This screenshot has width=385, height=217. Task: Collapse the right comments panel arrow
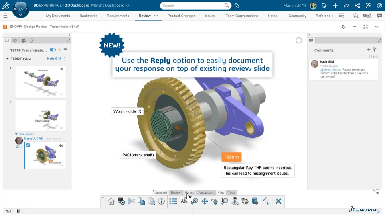tap(309, 35)
